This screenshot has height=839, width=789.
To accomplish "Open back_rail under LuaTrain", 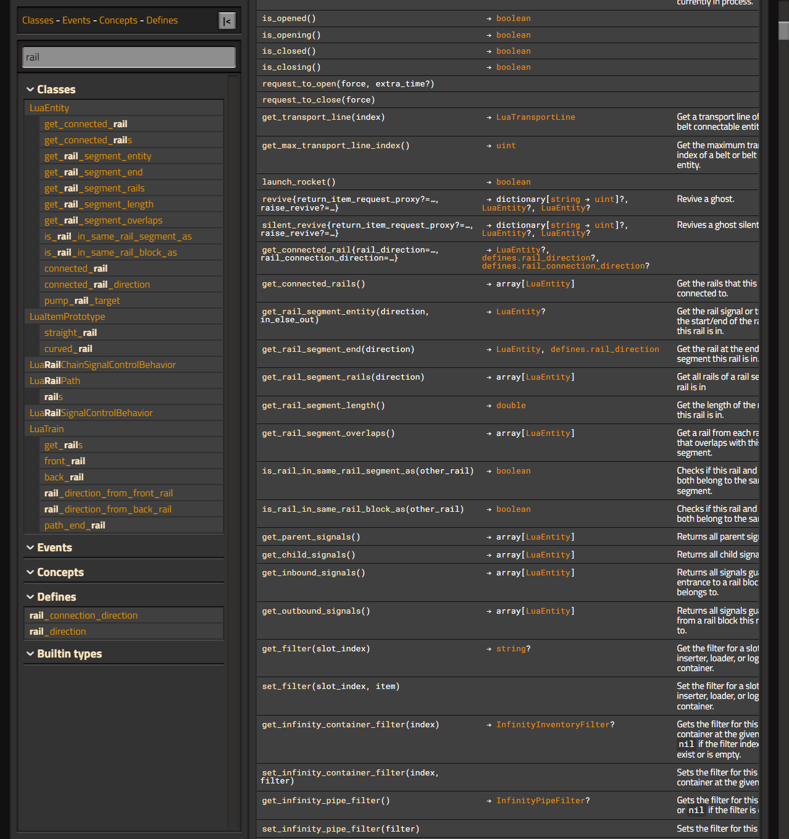I will coord(64,477).
